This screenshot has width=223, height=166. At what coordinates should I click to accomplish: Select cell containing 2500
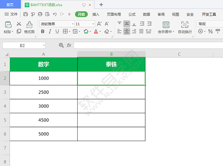[43, 92]
